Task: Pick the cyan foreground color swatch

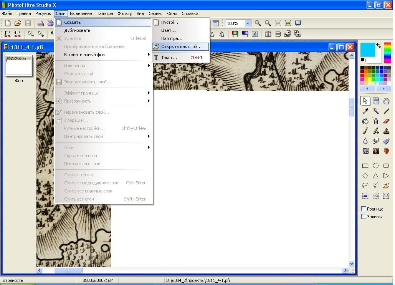Action: pyautogui.click(x=367, y=50)
